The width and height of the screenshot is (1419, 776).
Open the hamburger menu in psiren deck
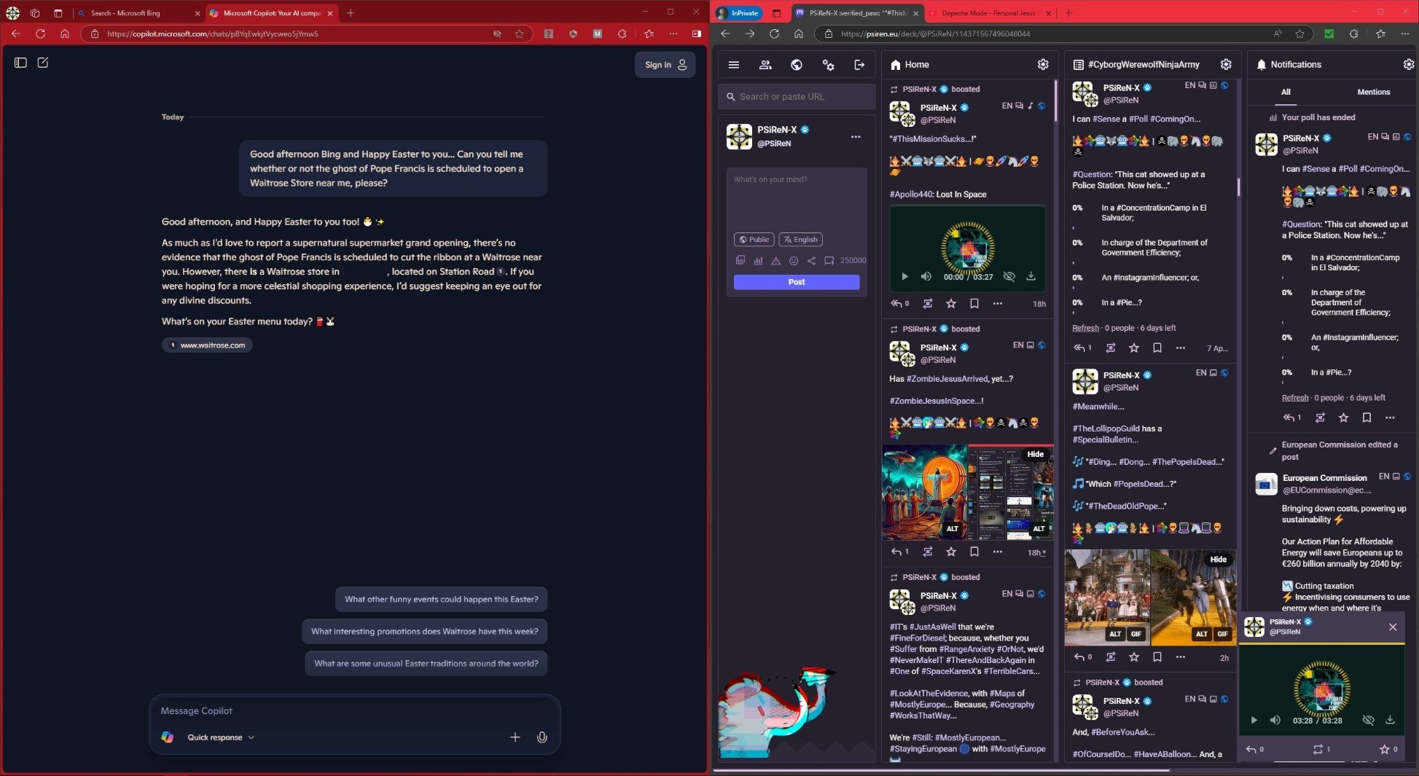coord(734,65)
